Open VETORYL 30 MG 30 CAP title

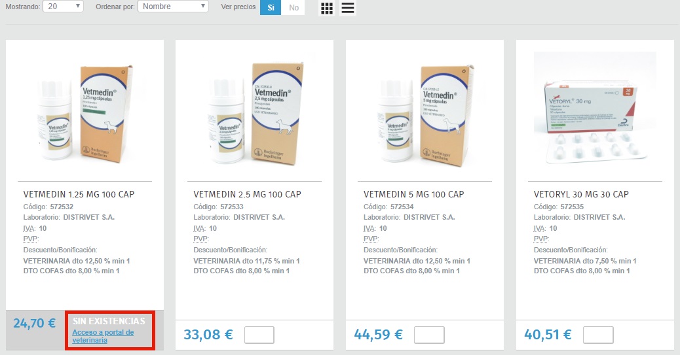pos(581,194)
